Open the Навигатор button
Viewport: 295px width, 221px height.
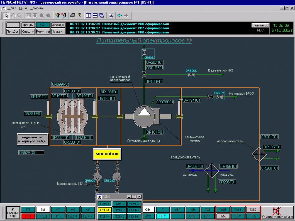pos(260,25)
